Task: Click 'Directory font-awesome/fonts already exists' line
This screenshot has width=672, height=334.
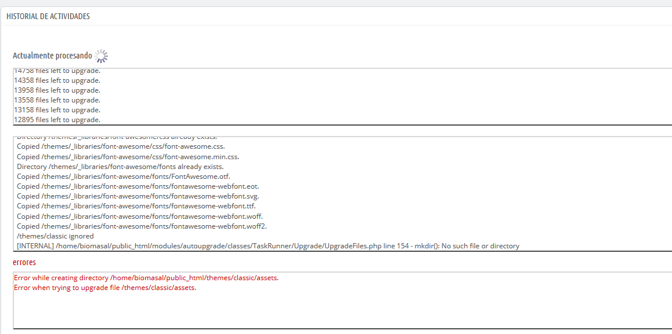Action: (x=121, y=166)
